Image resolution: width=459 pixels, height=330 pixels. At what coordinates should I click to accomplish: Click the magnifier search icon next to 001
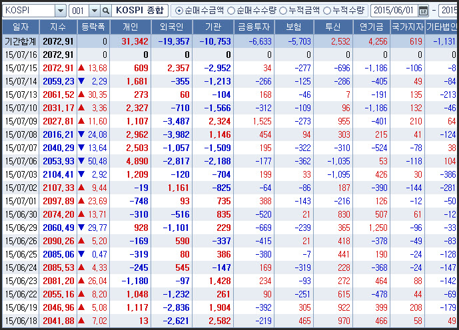(x=106, y=11)
